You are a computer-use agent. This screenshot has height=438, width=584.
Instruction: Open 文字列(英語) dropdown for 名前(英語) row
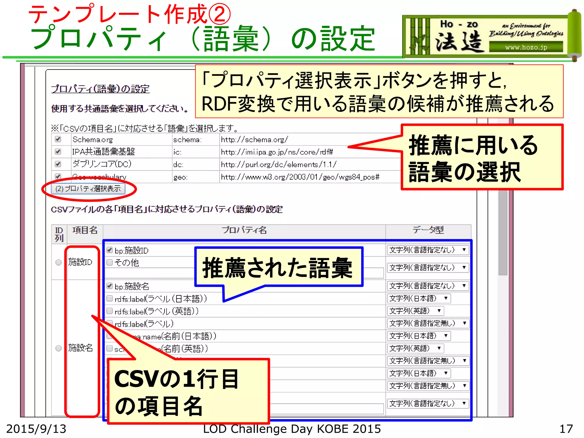[x=415, y=348]
